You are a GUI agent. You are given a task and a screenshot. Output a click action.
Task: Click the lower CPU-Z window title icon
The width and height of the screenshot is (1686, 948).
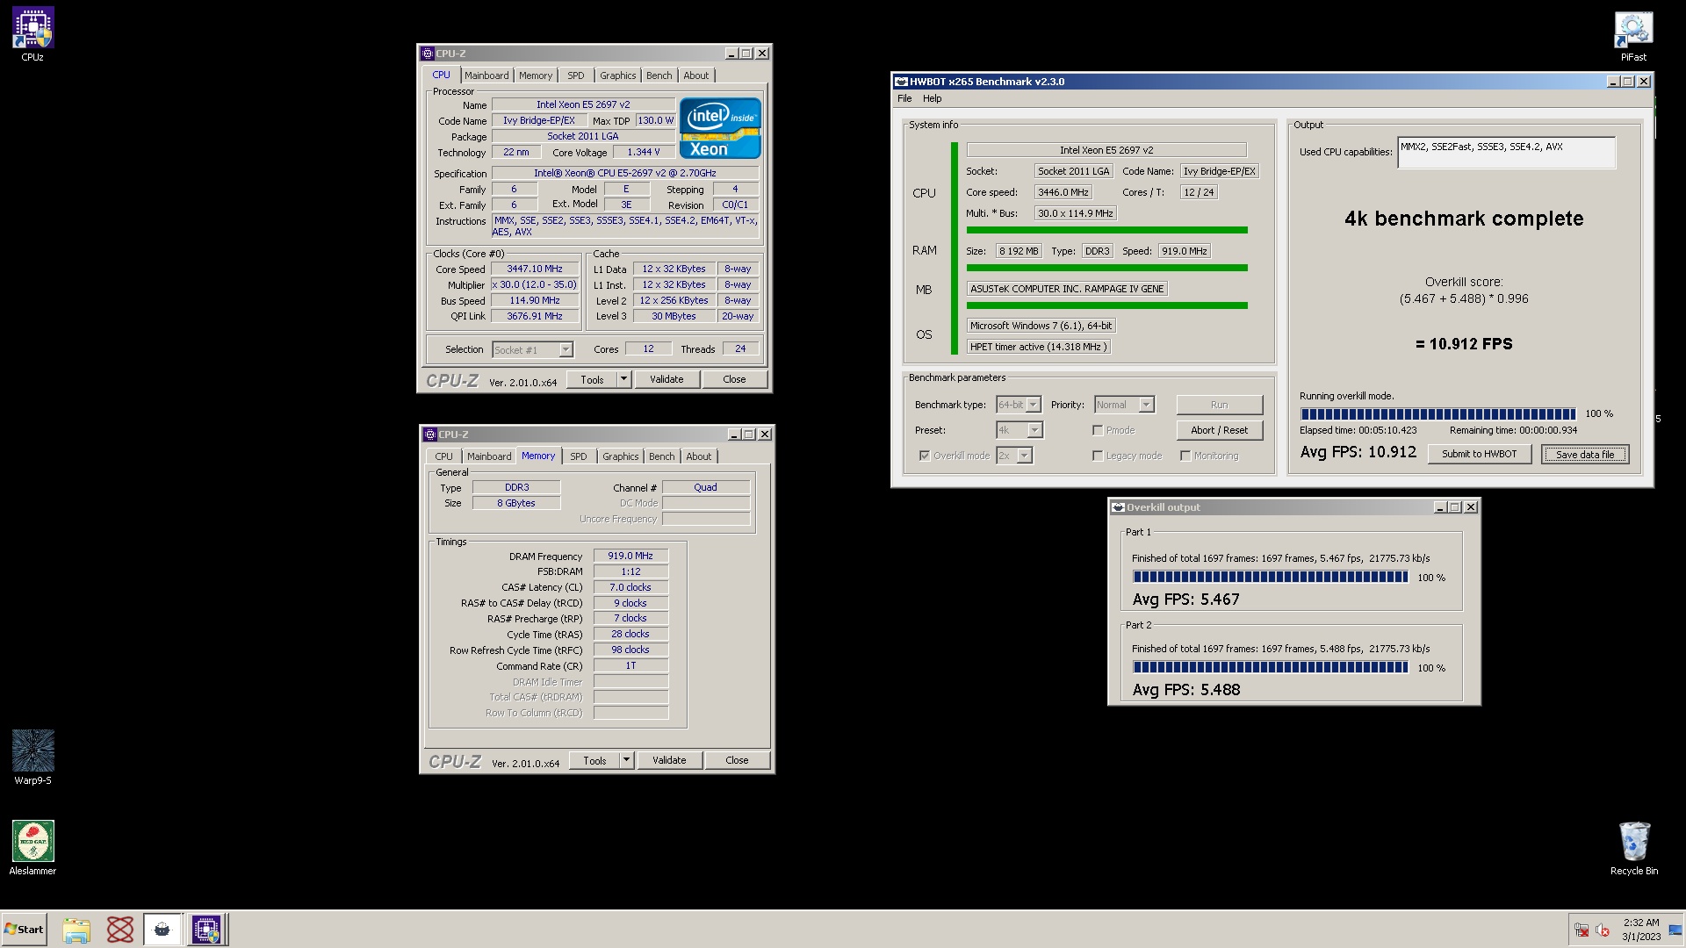pyautogui.click(x=430, y=434)
